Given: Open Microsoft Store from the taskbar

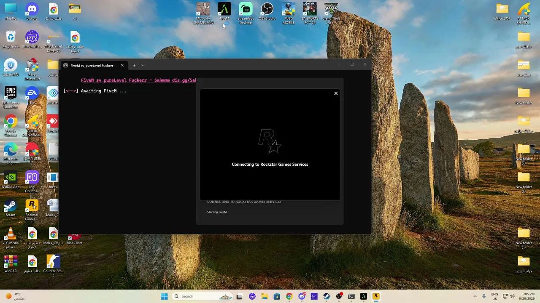Looking at the screenshot, I should 277,296.
